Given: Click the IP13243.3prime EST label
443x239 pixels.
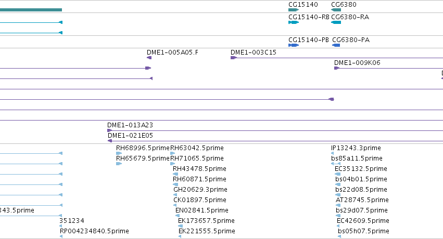Looking at the screenshot, I should pyautogui.click(x=356, y=148).
